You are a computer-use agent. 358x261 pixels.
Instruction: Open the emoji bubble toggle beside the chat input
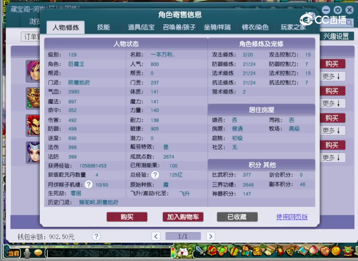(x=38, y=253)
